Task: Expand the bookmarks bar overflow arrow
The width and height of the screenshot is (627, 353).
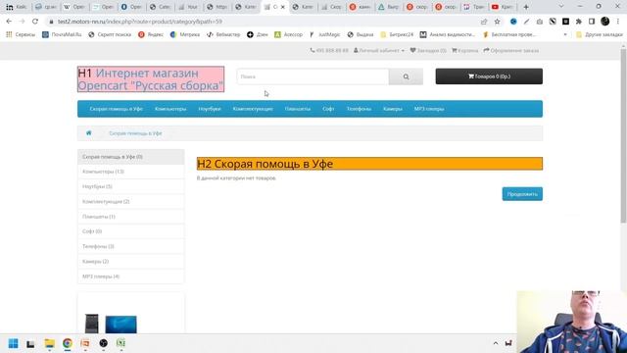Action: 565,35
